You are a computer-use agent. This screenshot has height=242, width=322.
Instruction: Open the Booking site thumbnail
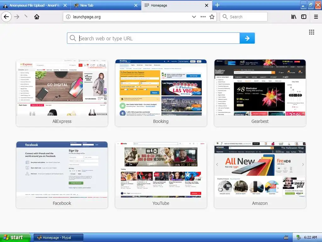[161, 88]
